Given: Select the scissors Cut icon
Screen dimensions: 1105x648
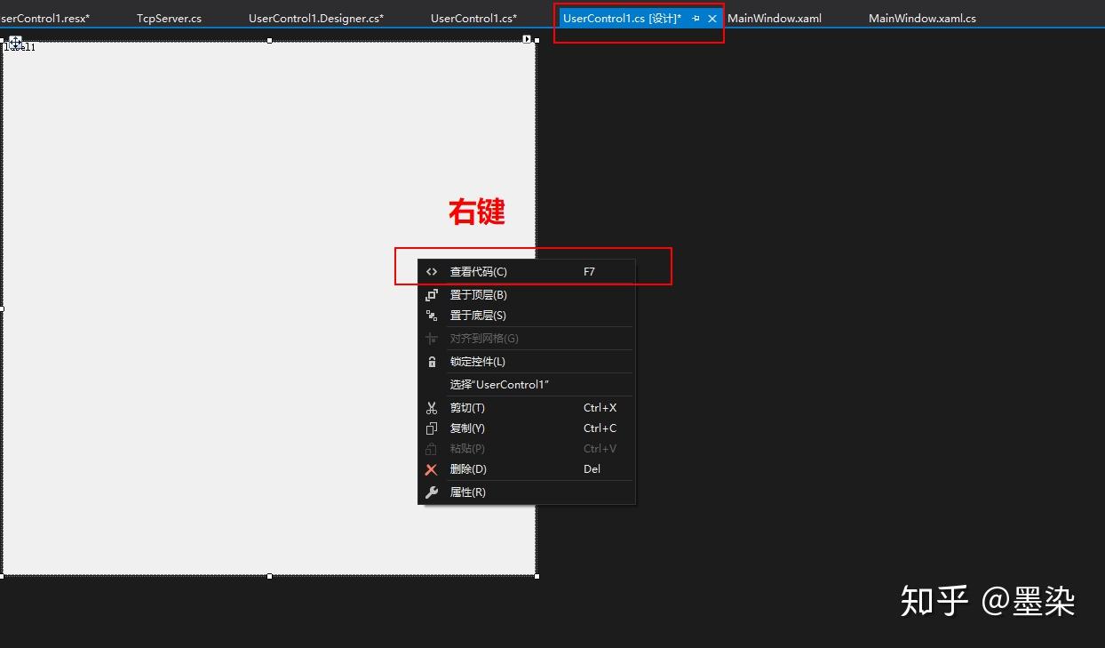Looking at the screenshot, I should 432,407.
